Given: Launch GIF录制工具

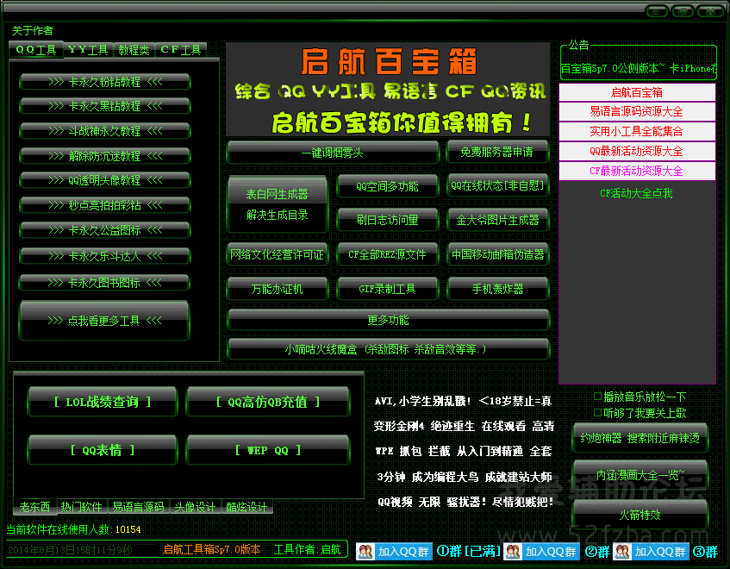Looking at the screenshot, I should [x=387, y=289].
